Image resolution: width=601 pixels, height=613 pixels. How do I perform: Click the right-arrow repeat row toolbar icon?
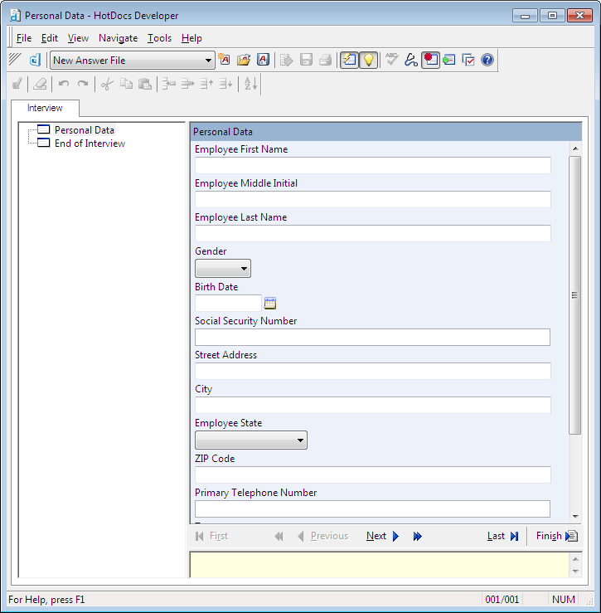188,84
